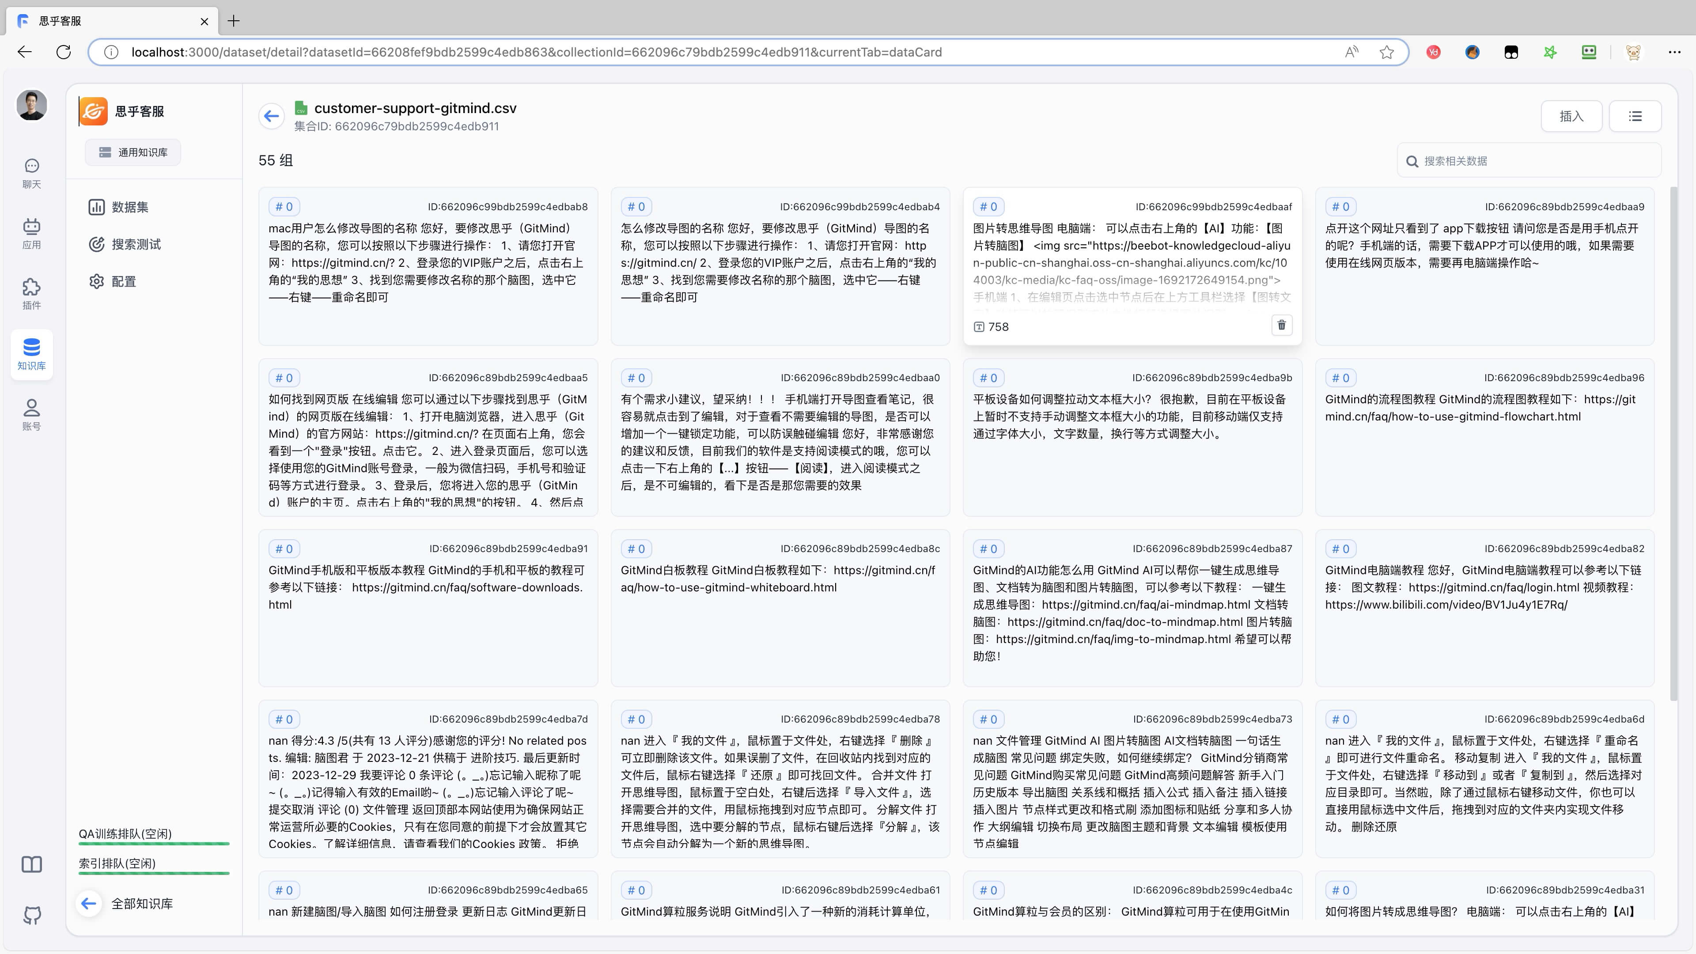Click the GitHub icon in sidebar
1696x954 pixels.
32,915
